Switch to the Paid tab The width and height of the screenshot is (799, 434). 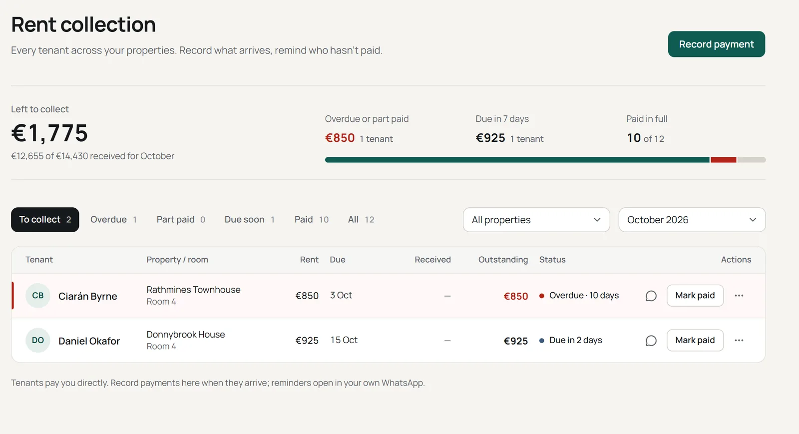[x=312, y=220]
